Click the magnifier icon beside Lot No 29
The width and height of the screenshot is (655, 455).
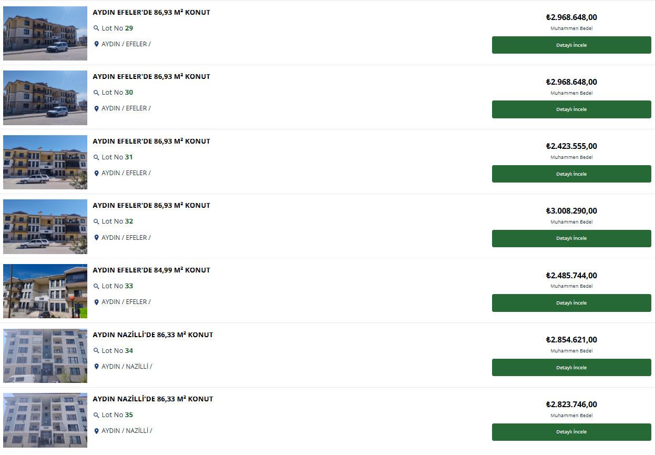[96, 28]
